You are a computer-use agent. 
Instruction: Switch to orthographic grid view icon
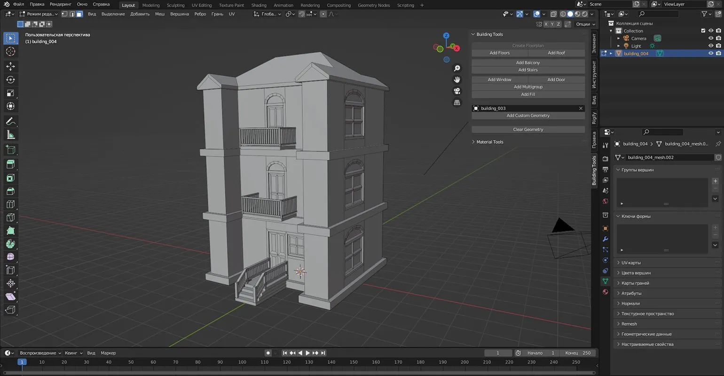[x=456, y=102]
